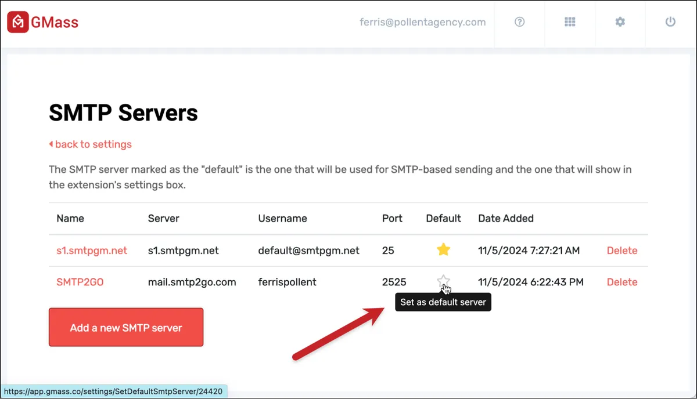The image size is (697, 399).
Task: Click the Port column header
Action: point(392,219)
